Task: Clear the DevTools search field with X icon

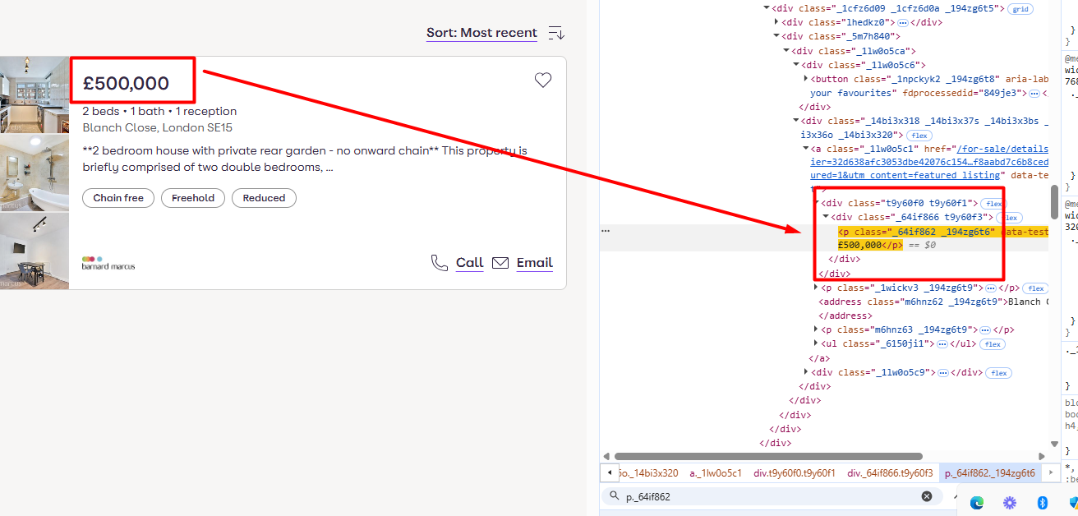Action: click(927, 496)
